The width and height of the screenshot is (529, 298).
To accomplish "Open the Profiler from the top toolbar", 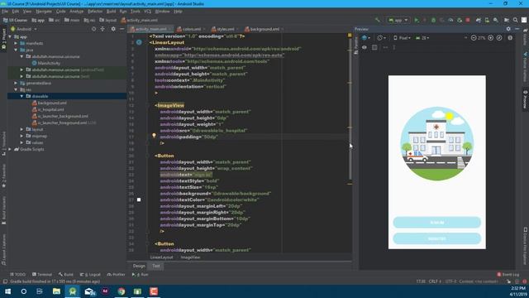I will [x=450, y=20].
